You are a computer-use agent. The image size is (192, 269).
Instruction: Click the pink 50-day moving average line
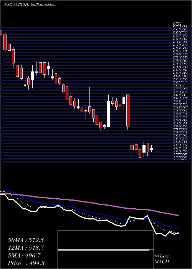pos(89,203)
